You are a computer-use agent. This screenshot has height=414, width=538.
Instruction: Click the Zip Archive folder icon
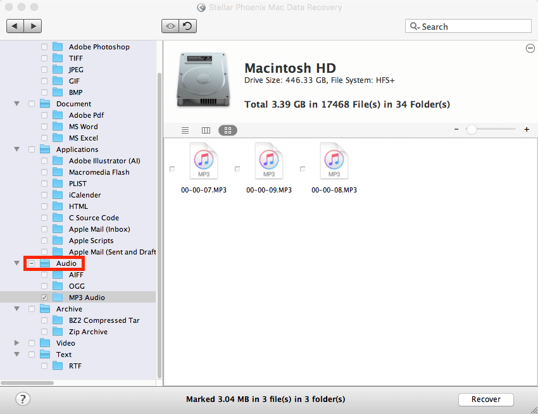58,331
